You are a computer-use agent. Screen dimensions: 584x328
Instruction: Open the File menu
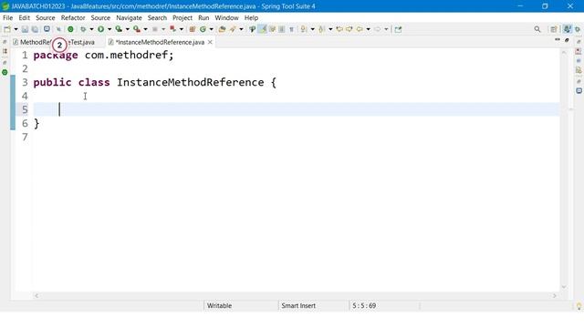click(7, 18)
